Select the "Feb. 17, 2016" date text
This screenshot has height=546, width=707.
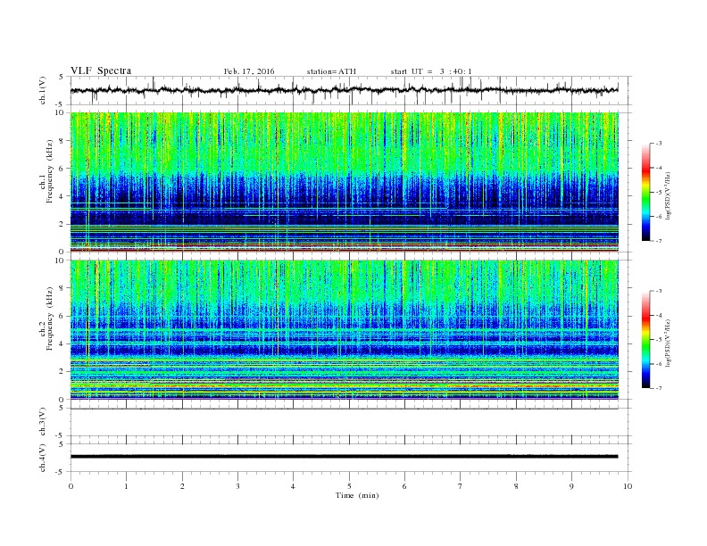(x=249, y=71)
